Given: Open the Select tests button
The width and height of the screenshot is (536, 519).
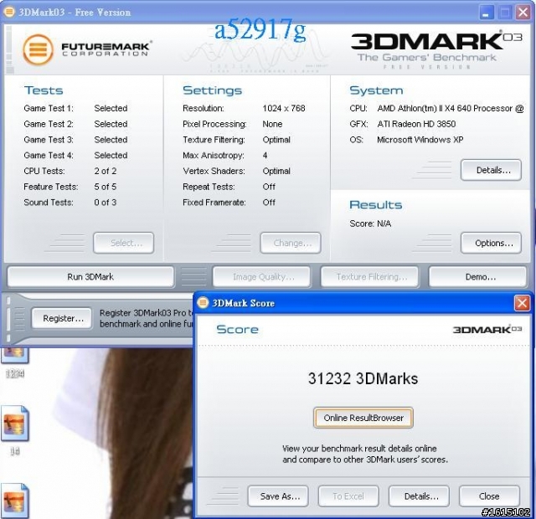Looking at the screenshot, I should [124, 243].
